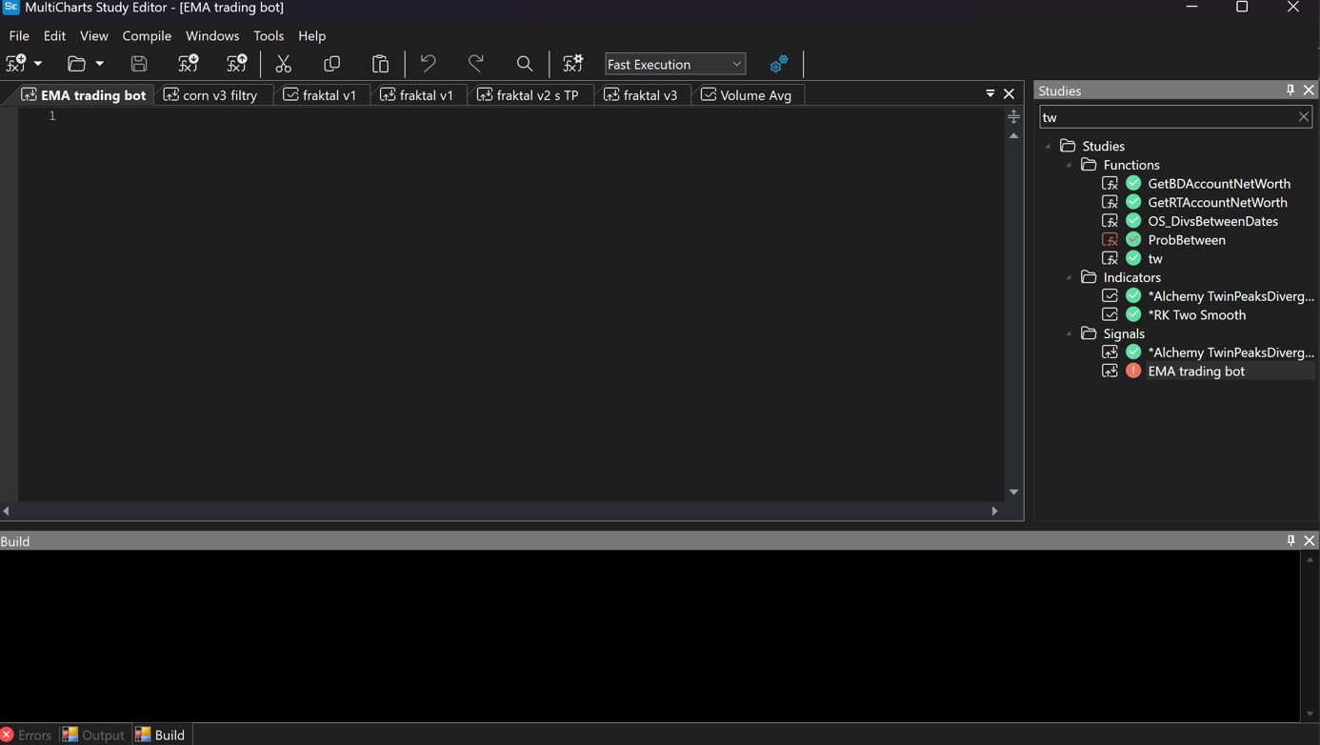Click the Copy icon in toolbar
Viewport: 1320px width, 745px height.
331,64
